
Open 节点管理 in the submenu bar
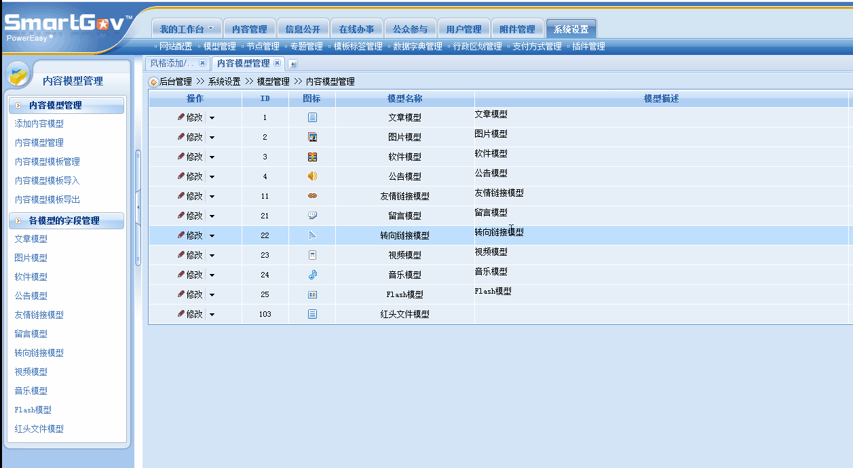(263, 47)
